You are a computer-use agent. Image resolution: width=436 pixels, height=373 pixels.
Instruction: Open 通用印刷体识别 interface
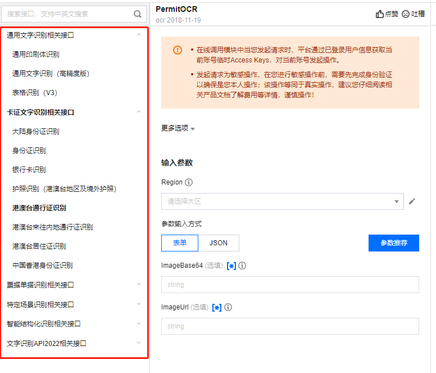pyautogui.click(x=35, y=54)
